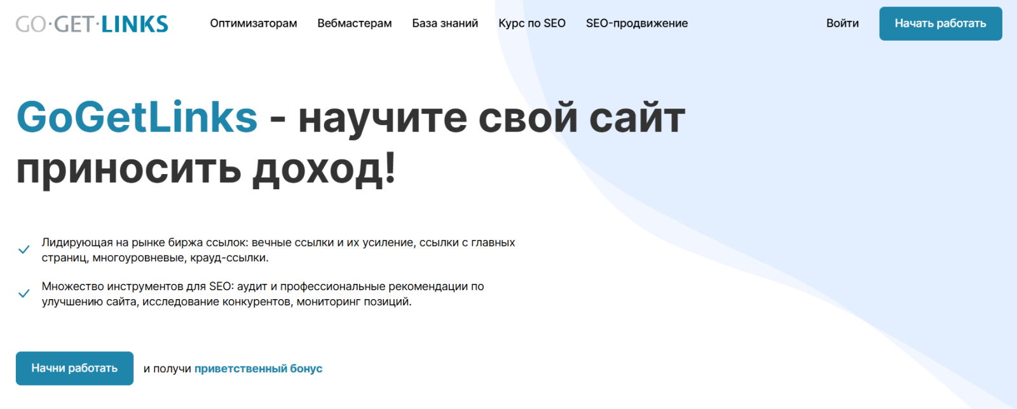Click the text 'Лидирующая на рынке биржа ссылок'
This screenshot has width=1017, height=409.
coord(145,243)
